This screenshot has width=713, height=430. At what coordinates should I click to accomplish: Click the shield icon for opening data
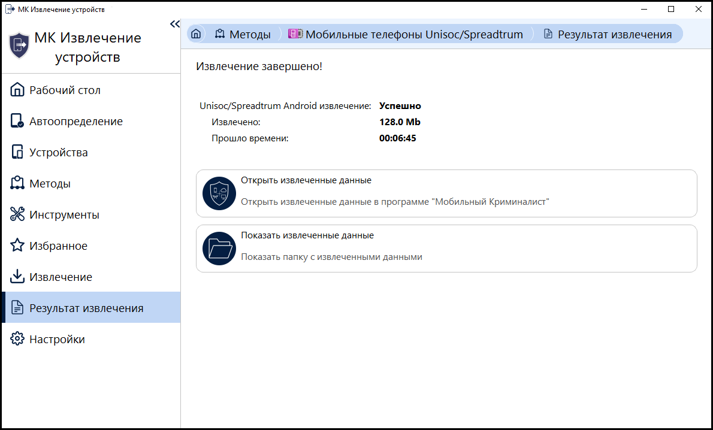[219, 193]
